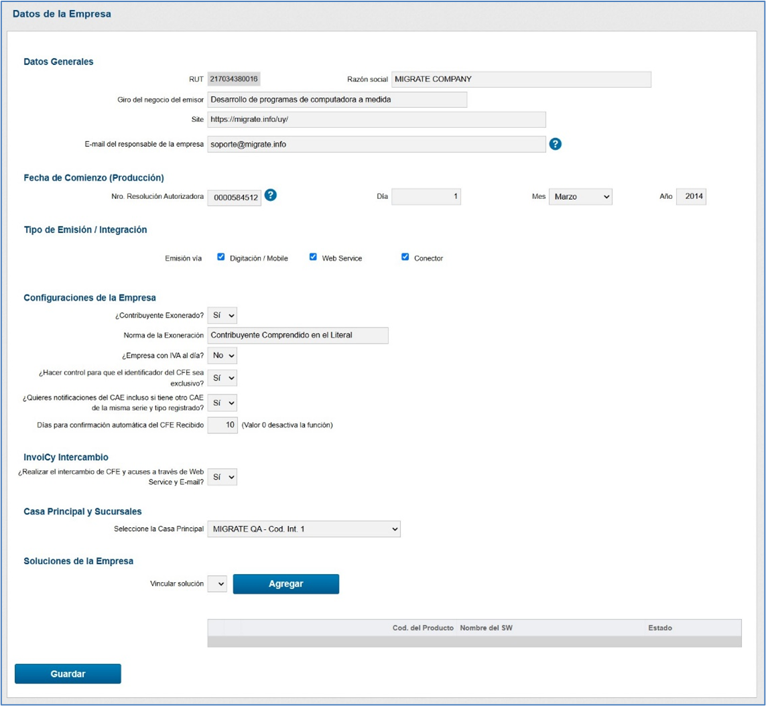This screenshot has height=706, width=766.
Task: Open the Empresa con IVA al día dropdown
Action: [x=222, y=356]
